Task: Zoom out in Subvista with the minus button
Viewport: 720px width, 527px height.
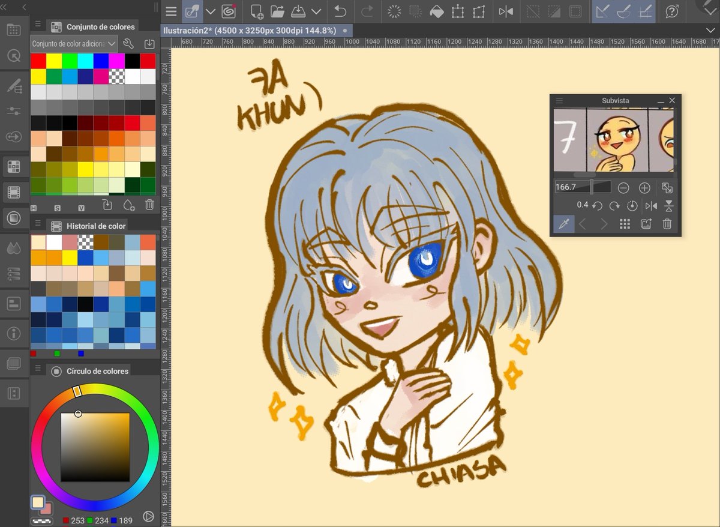Action: [x=623, y=188]
